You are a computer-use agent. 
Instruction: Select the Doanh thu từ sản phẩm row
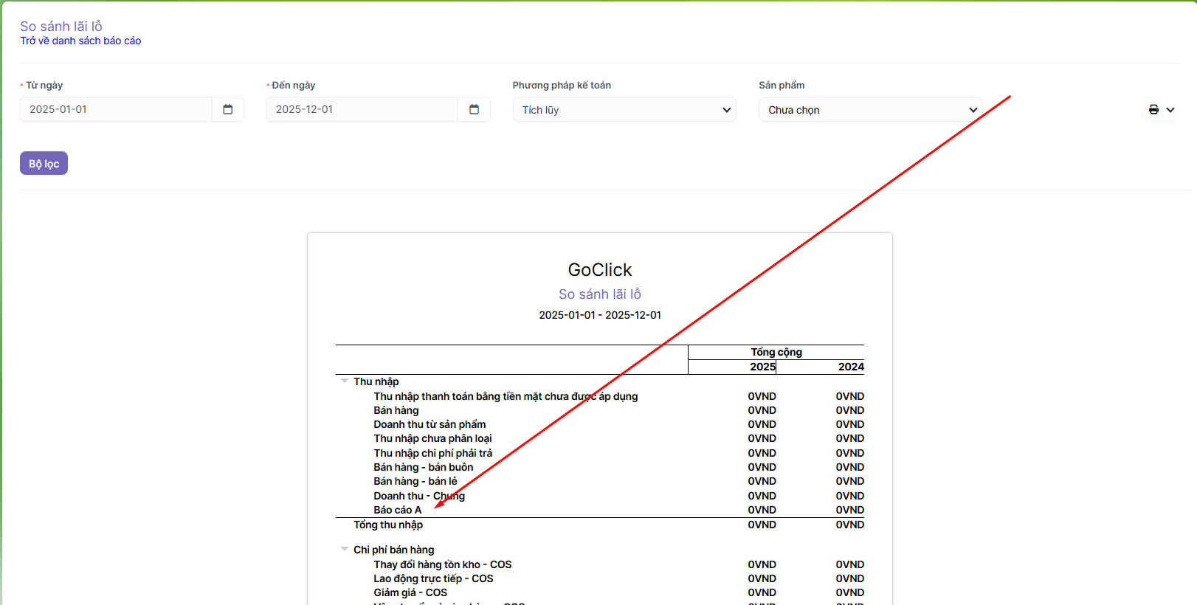[x=430, y=424]
